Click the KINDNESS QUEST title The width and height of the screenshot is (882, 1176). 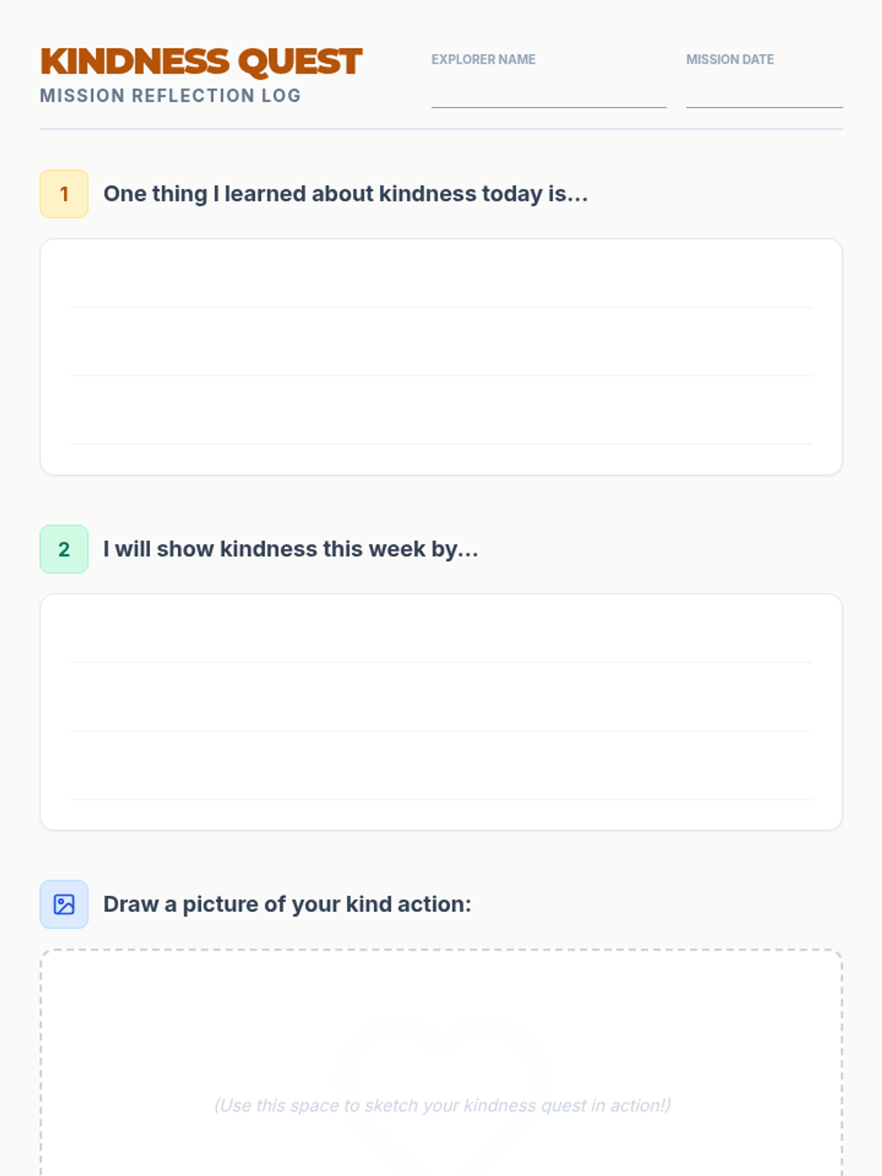pyautogui.click(x=201, y=62)
